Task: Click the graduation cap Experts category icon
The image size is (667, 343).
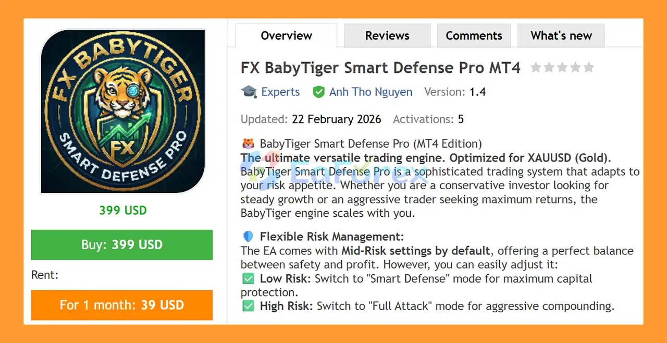Action: tap(249, 91)
